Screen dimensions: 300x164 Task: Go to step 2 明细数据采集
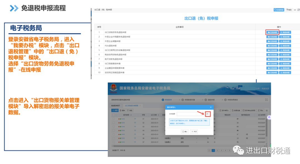188,100
